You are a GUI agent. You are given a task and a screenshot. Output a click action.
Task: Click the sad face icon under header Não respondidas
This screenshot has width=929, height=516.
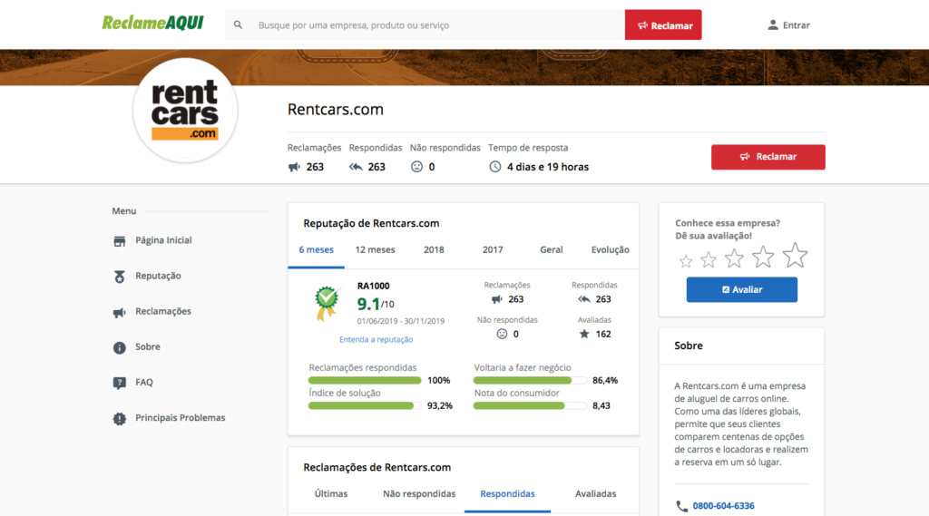point(417,167)
